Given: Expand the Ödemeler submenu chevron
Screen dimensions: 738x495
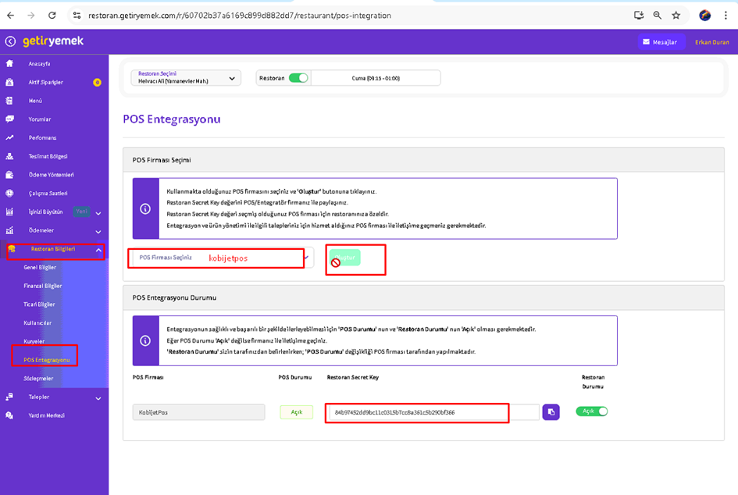Looking at the screenshot, I should [x=98, y=232].
